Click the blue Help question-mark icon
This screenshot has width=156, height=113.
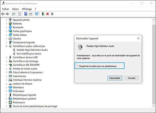26,14
